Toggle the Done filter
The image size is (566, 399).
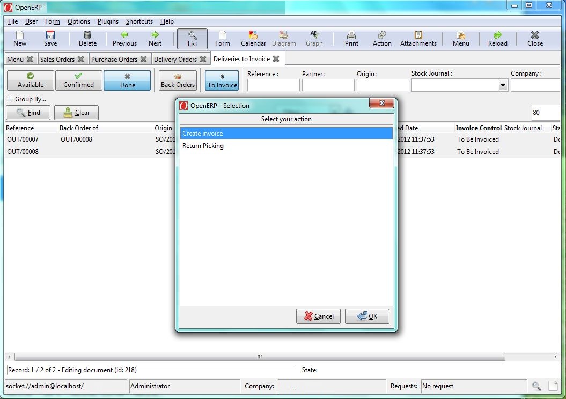[127, 80]
